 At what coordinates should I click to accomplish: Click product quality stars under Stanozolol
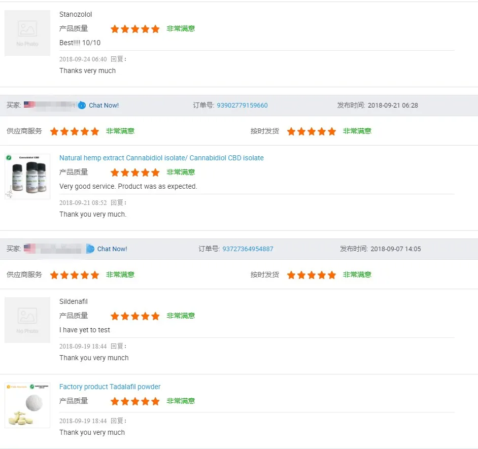pos(135,29)
